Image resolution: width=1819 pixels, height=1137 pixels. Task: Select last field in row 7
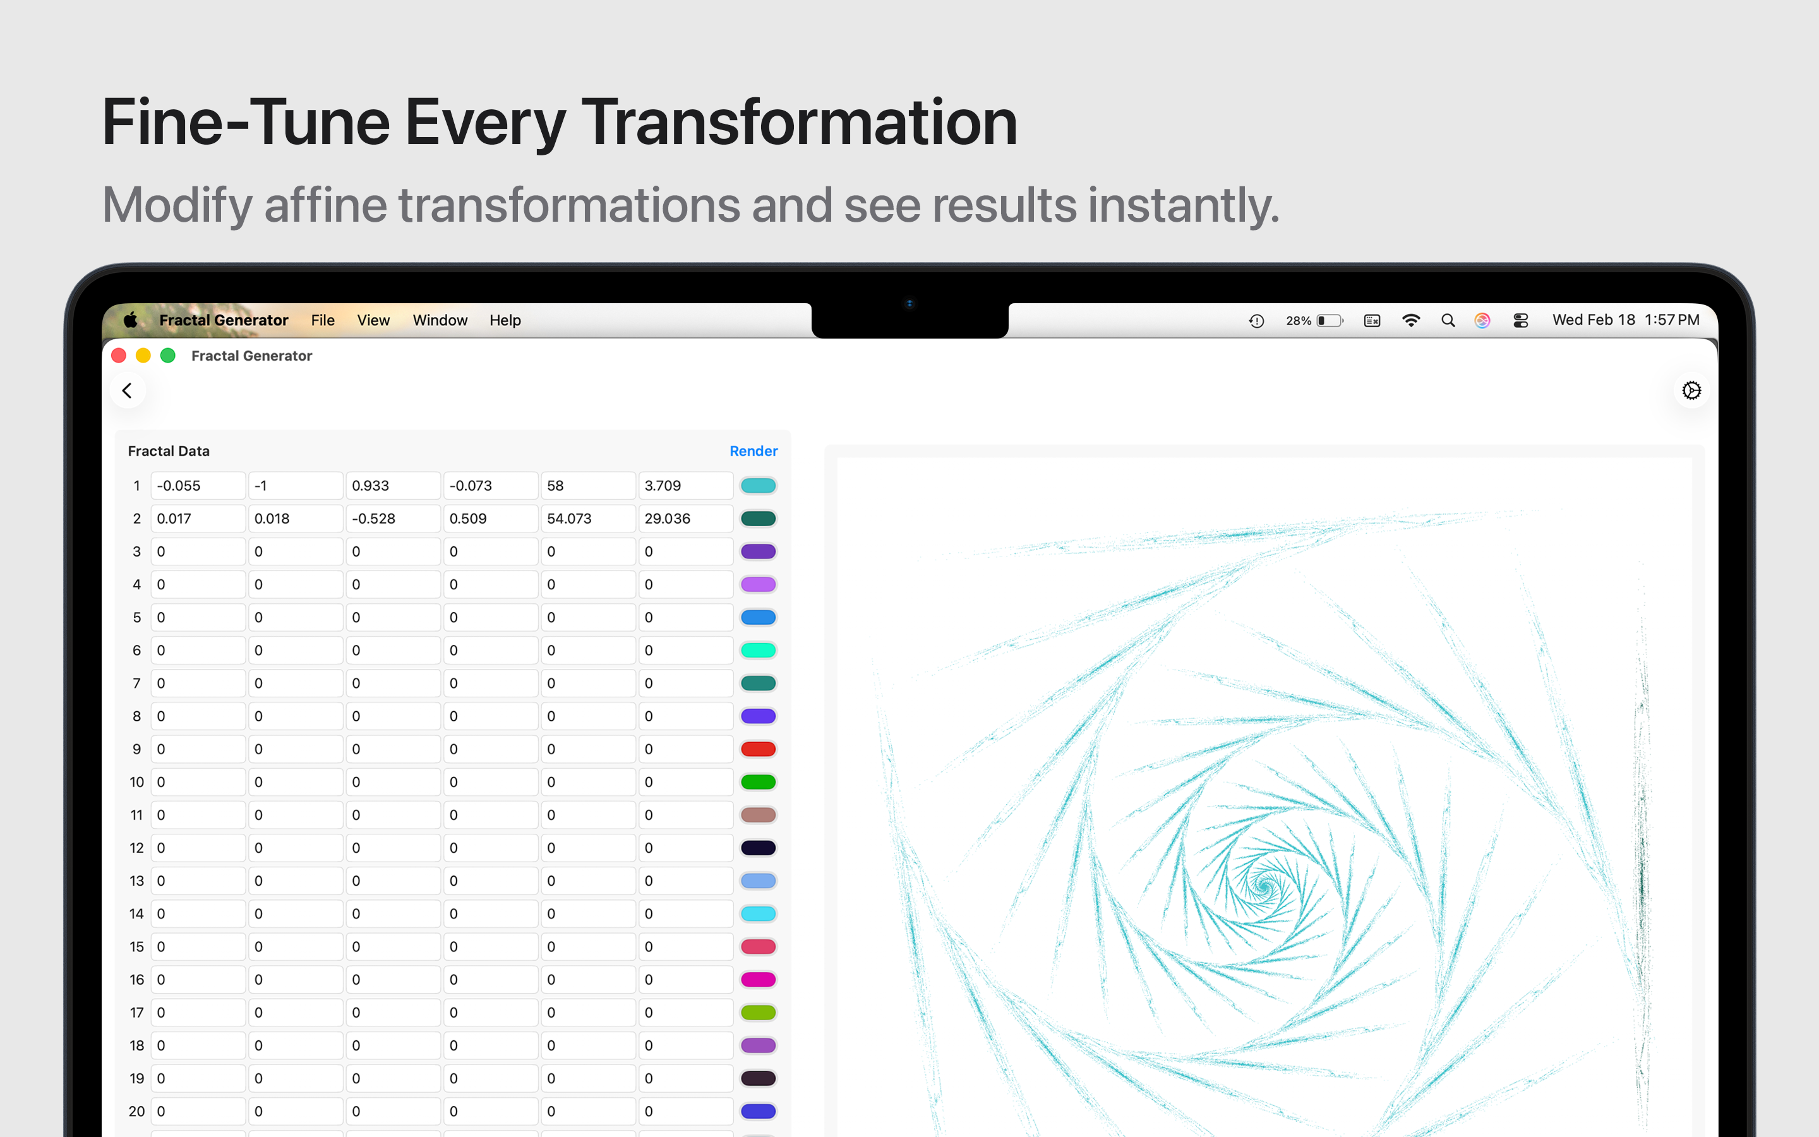(687, 683)
